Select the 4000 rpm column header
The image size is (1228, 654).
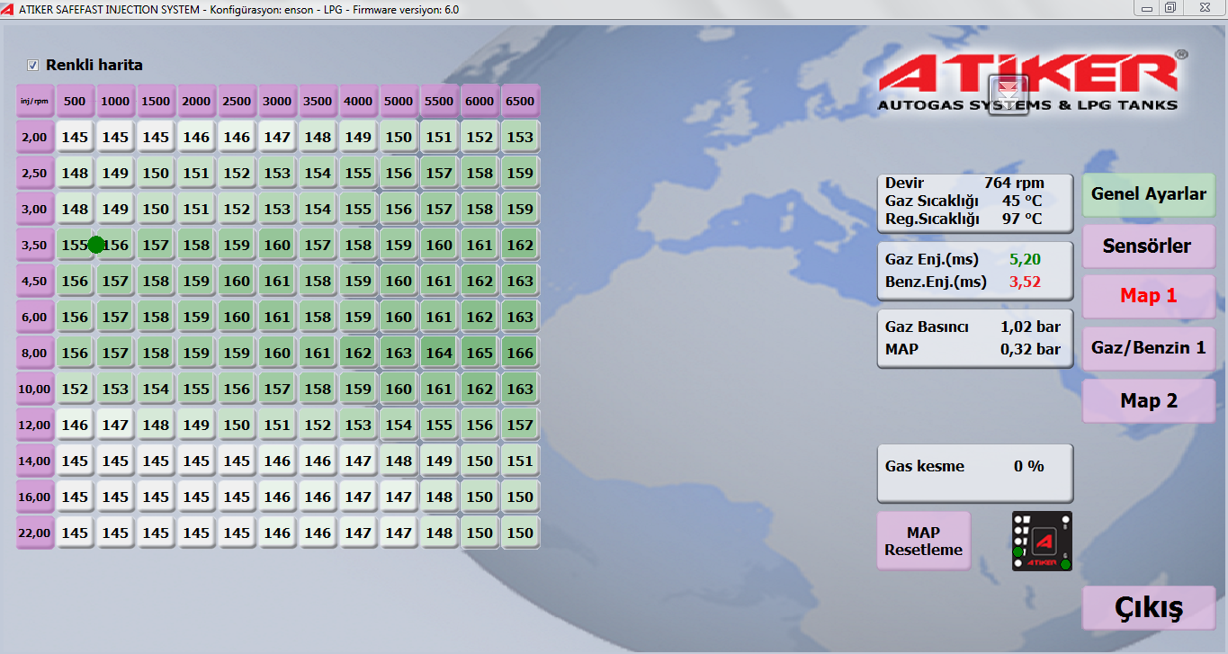pos(359,101)
